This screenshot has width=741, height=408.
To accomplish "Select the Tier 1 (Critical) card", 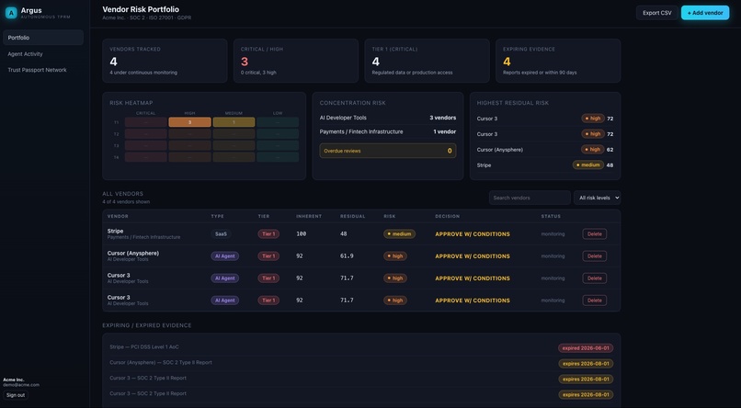I will 427,61.
